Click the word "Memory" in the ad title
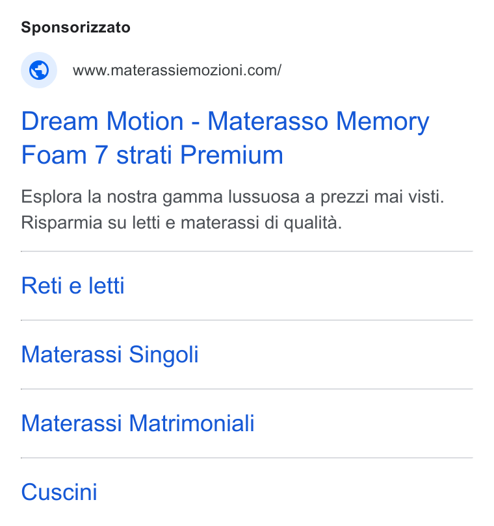Screen dimensions: 494x526 click(x=383, y=122)
